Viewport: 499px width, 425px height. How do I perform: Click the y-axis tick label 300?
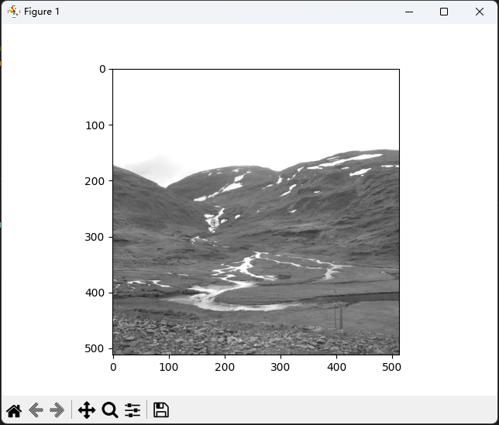[x=95, y=237]
